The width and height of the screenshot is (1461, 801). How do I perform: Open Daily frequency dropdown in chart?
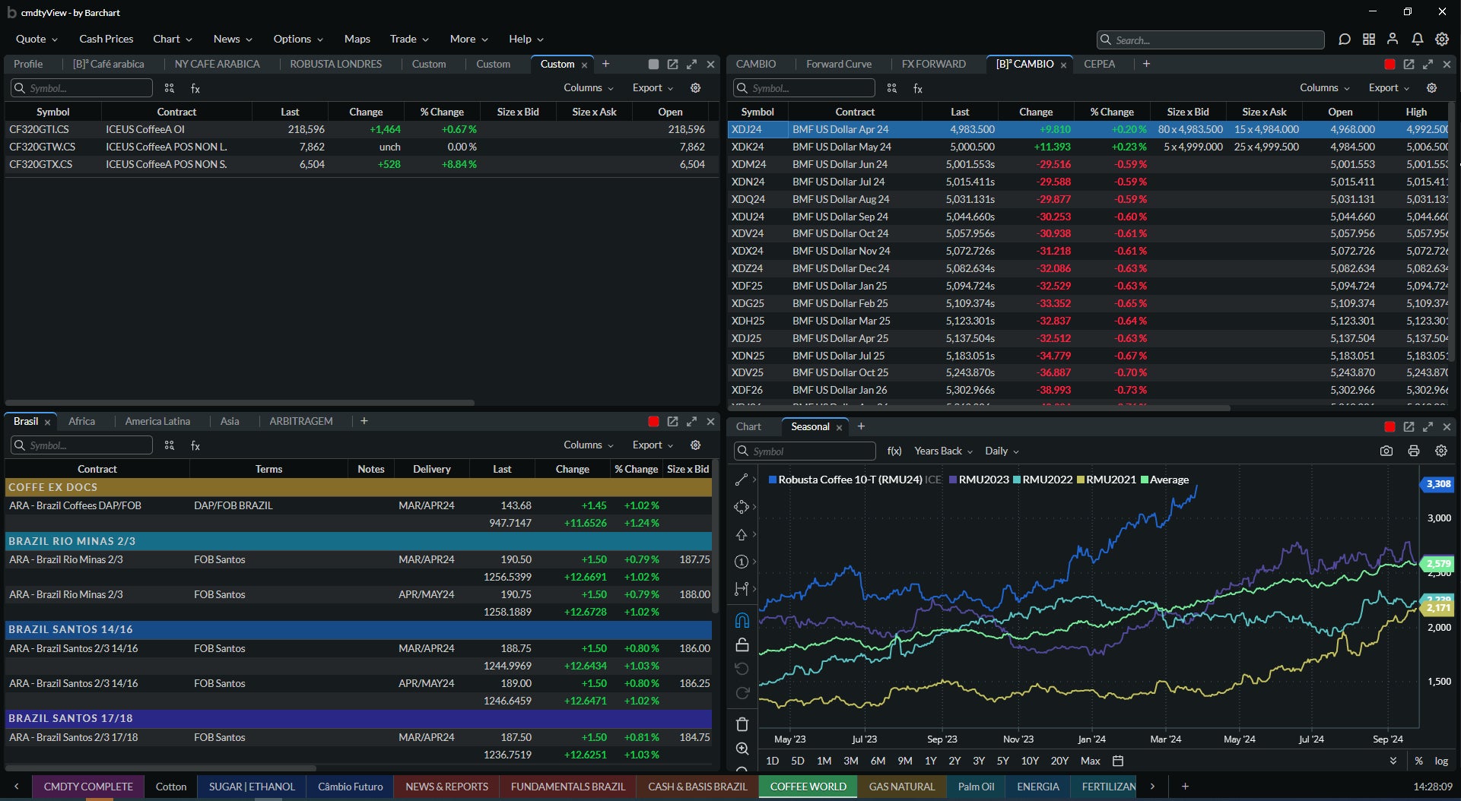tap(1002, 451)
